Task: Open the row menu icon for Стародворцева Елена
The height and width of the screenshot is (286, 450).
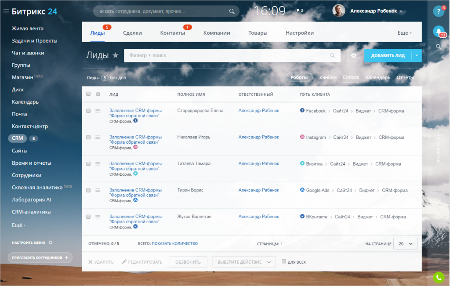Action: tap(98, 111)
